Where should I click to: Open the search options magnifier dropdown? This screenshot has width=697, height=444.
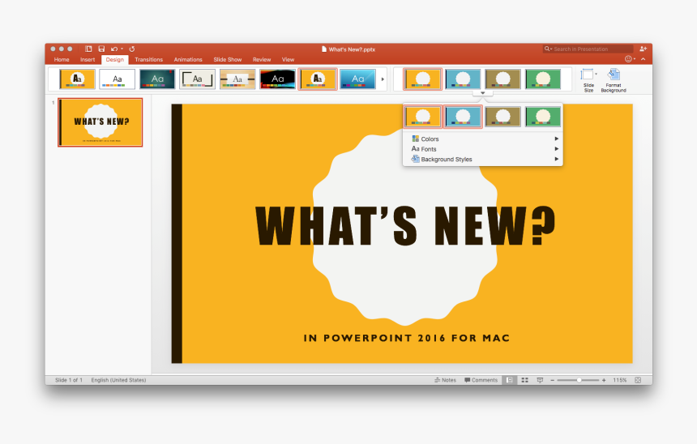pyautogui.click(x=548, y=49)
